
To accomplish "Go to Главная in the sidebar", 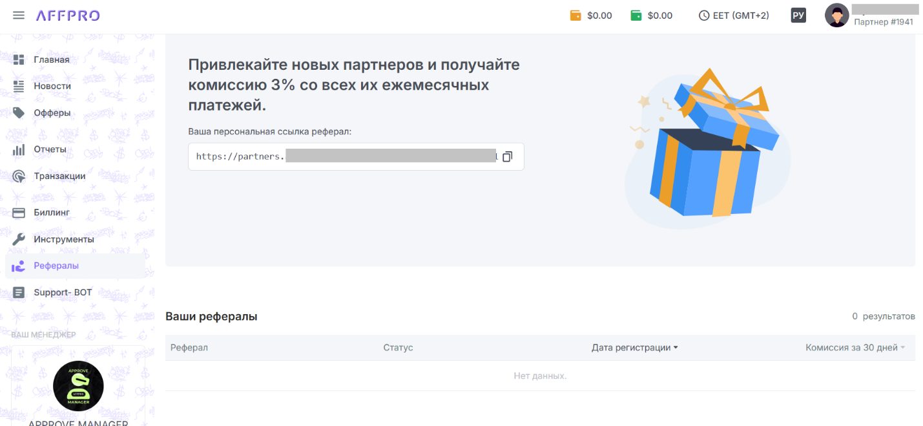I will tap(52, 60).
